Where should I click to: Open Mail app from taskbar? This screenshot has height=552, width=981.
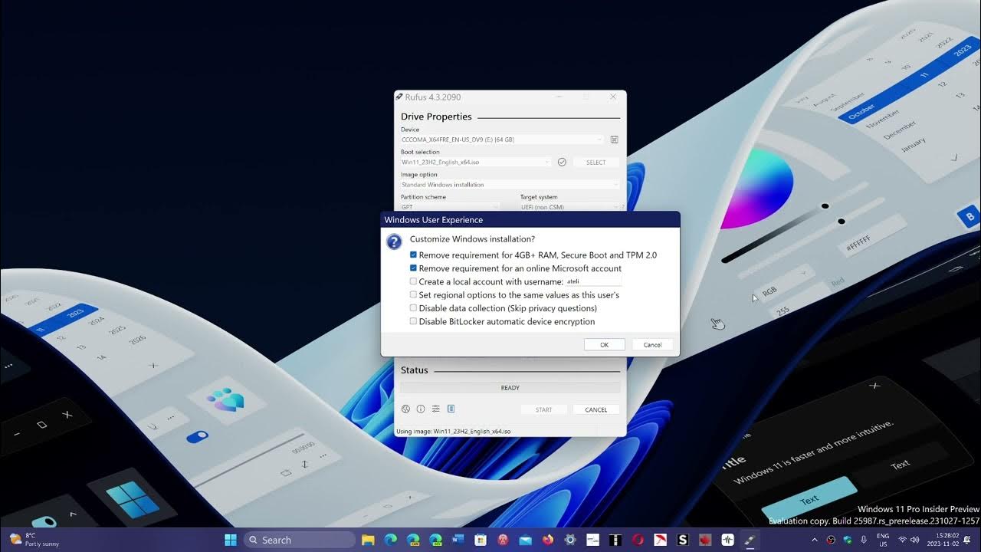coord(525,540)
